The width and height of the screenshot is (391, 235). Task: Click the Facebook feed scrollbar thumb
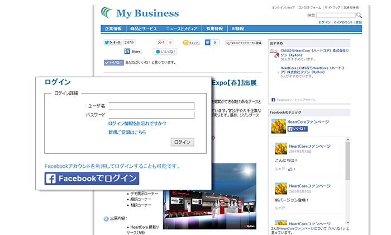coord(348,161)
